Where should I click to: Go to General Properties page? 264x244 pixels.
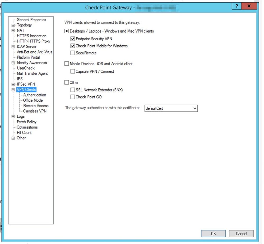click(31, 20)
